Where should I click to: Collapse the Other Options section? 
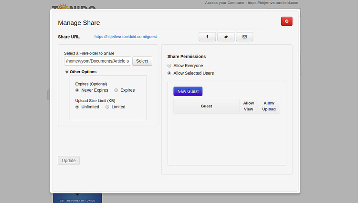(67, 72)
